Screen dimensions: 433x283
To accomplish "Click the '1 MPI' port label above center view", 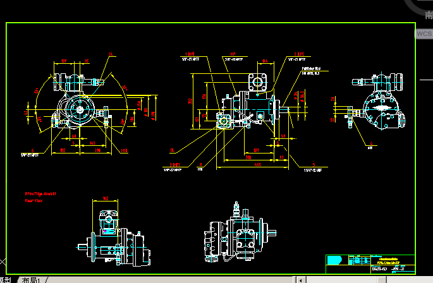I will tap(189, 54).
